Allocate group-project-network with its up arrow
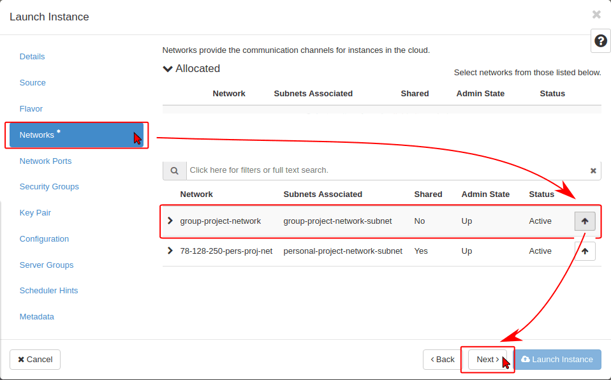This screenshot has height=380, width=611. (x=585, y=221)
